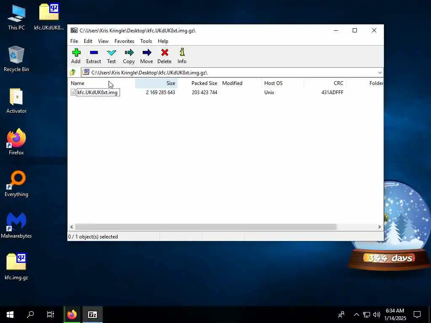
Task: Click the taskbar search icon
Action: click(30, 315)
